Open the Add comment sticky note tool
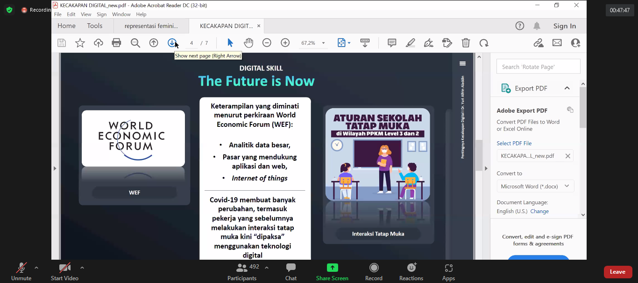The image size is (638, 283). 392,43
